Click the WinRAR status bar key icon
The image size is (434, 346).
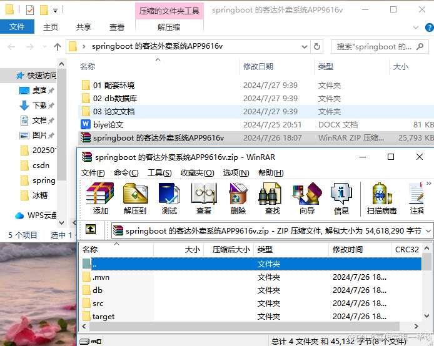(x=96, y=342)
